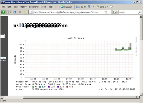
Task: Go back with the green Back arrow
Action: (3, 12)
